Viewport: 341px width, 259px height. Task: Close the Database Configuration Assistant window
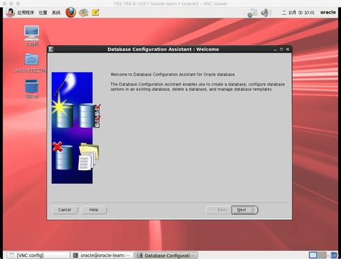tap(288, 49)
